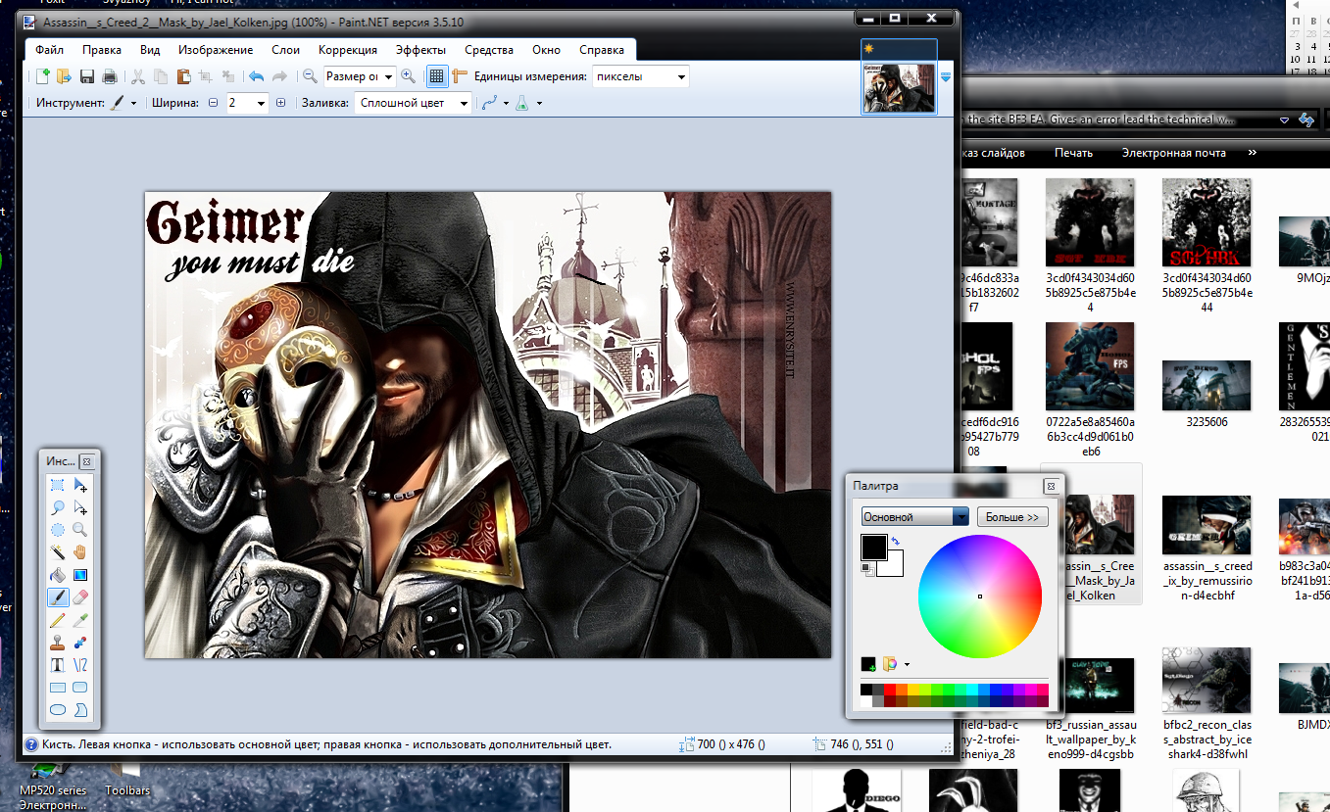
Task: Toggle the rulers display
Action: (x=460, y=76)
